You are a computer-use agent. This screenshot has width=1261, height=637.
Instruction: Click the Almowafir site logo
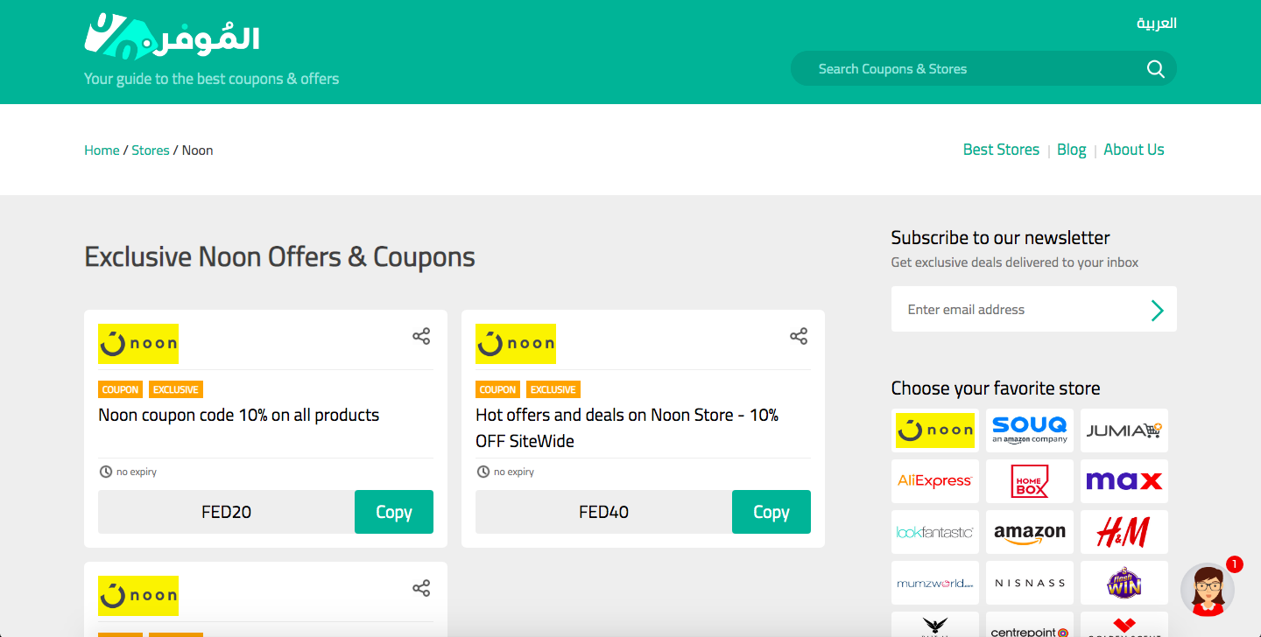click(172, 36)
